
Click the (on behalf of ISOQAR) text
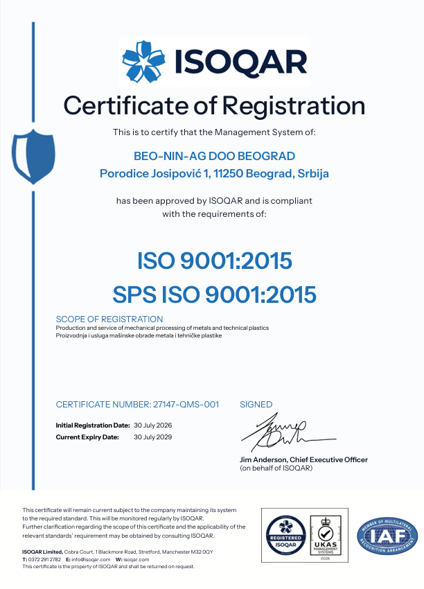tap(276, 468)
